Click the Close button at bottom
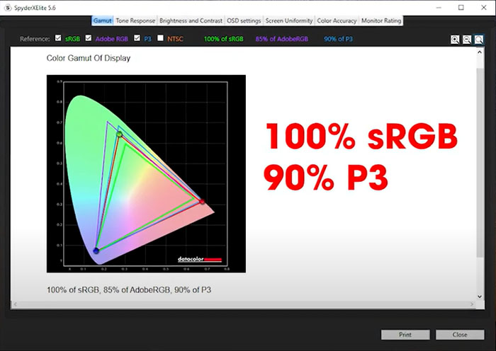496x351 pixels. [460, 335]
